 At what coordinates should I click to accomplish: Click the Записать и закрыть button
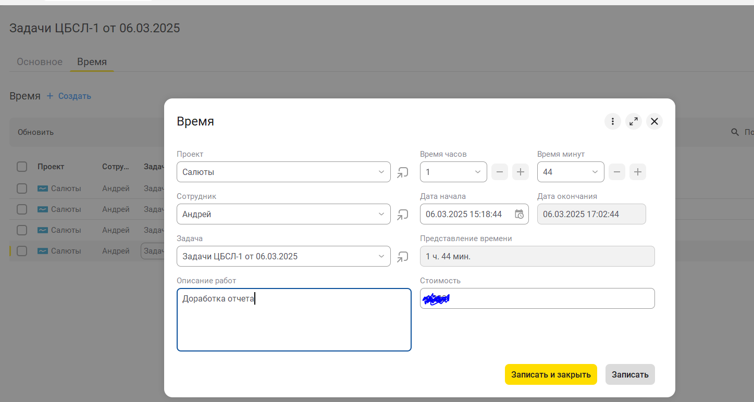point(551,374)
